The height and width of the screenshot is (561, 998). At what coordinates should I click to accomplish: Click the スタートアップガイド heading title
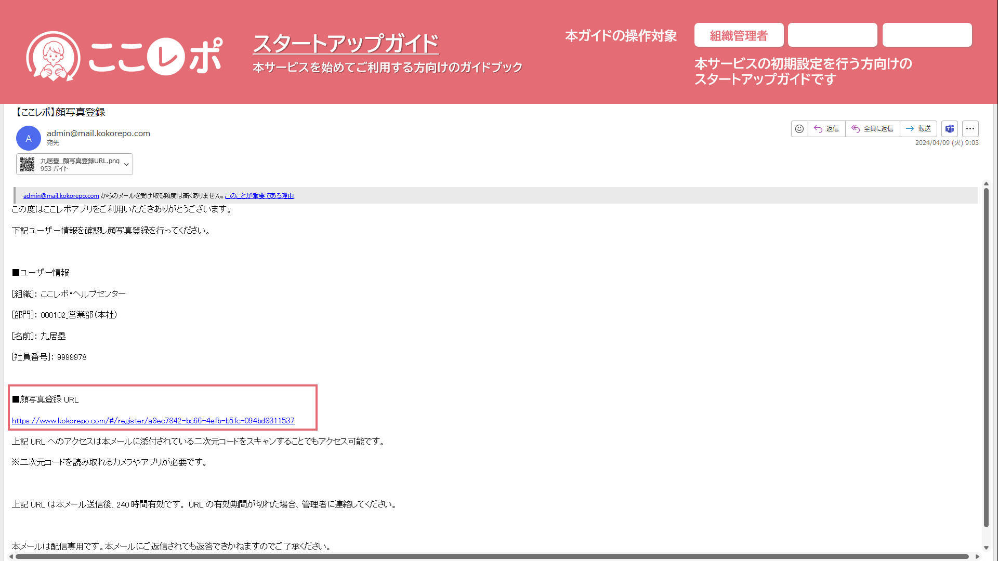345,44
